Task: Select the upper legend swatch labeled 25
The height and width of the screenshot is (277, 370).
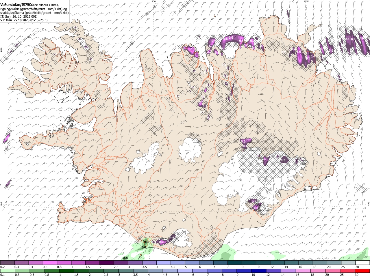Action: (349, 263)
